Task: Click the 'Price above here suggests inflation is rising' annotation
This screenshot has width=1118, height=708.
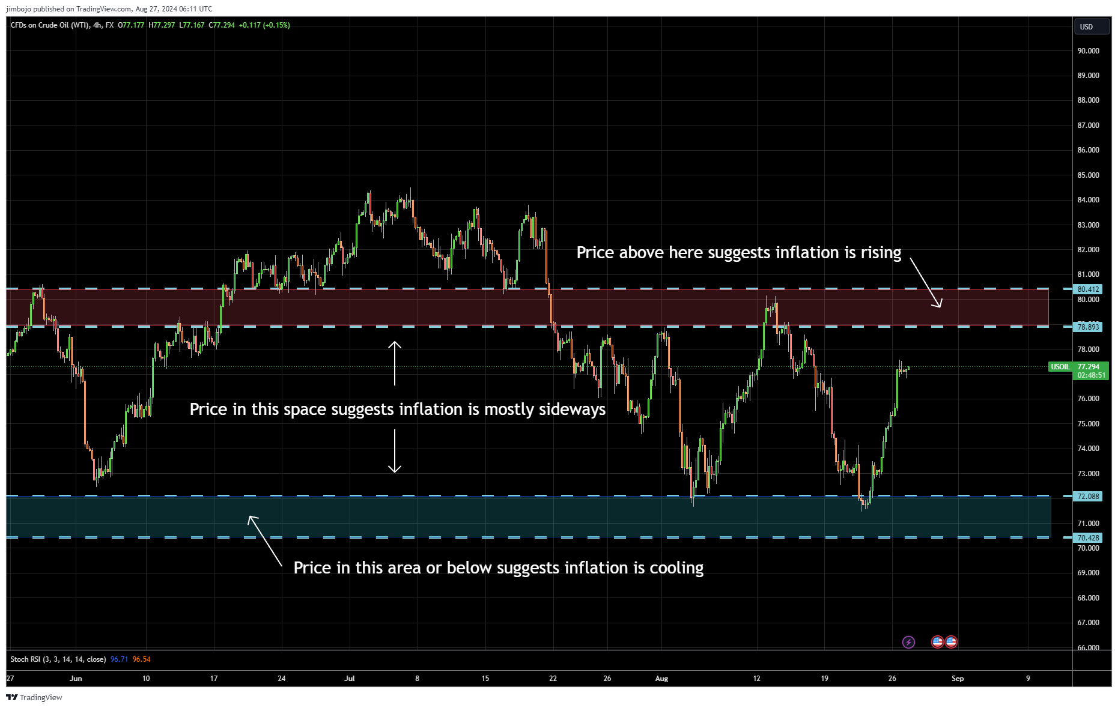Action: point(739,253)
